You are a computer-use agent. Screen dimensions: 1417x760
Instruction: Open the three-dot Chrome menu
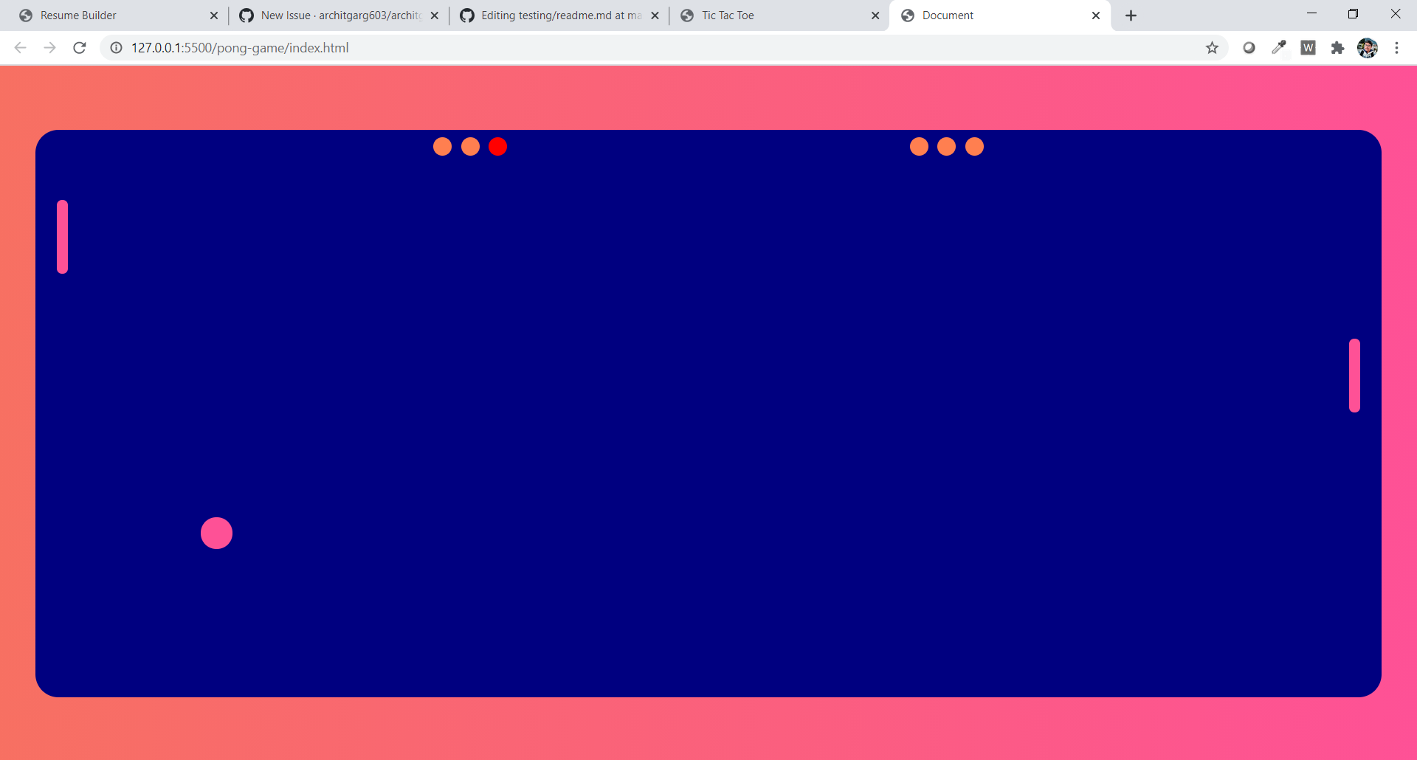[1397, 47]
